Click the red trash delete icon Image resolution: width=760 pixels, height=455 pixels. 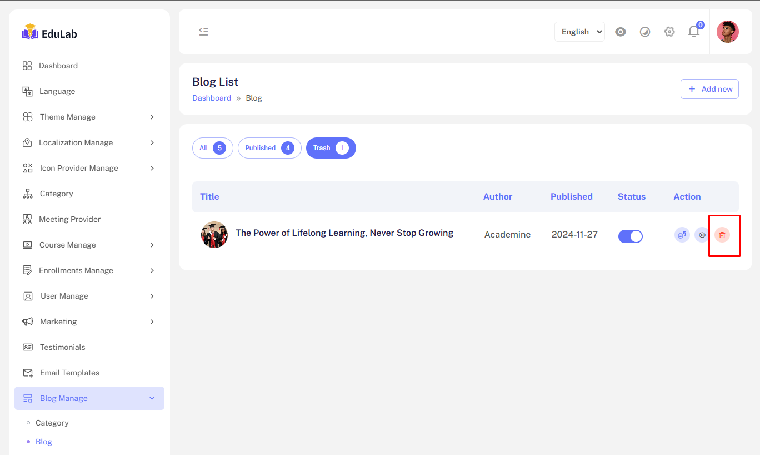[x=722, y=235]
